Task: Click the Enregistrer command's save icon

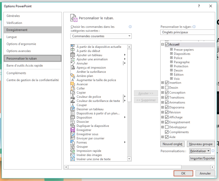Action: click(73, 130)
